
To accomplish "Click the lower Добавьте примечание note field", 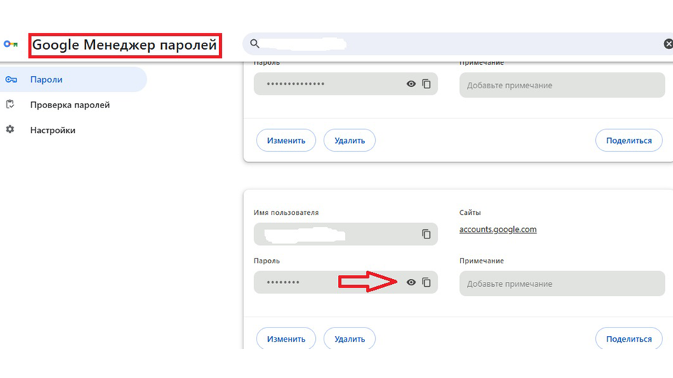I will [562, 283].
